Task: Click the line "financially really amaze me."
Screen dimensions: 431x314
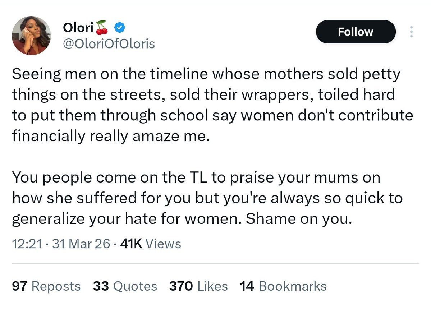Action: point(110,136)
